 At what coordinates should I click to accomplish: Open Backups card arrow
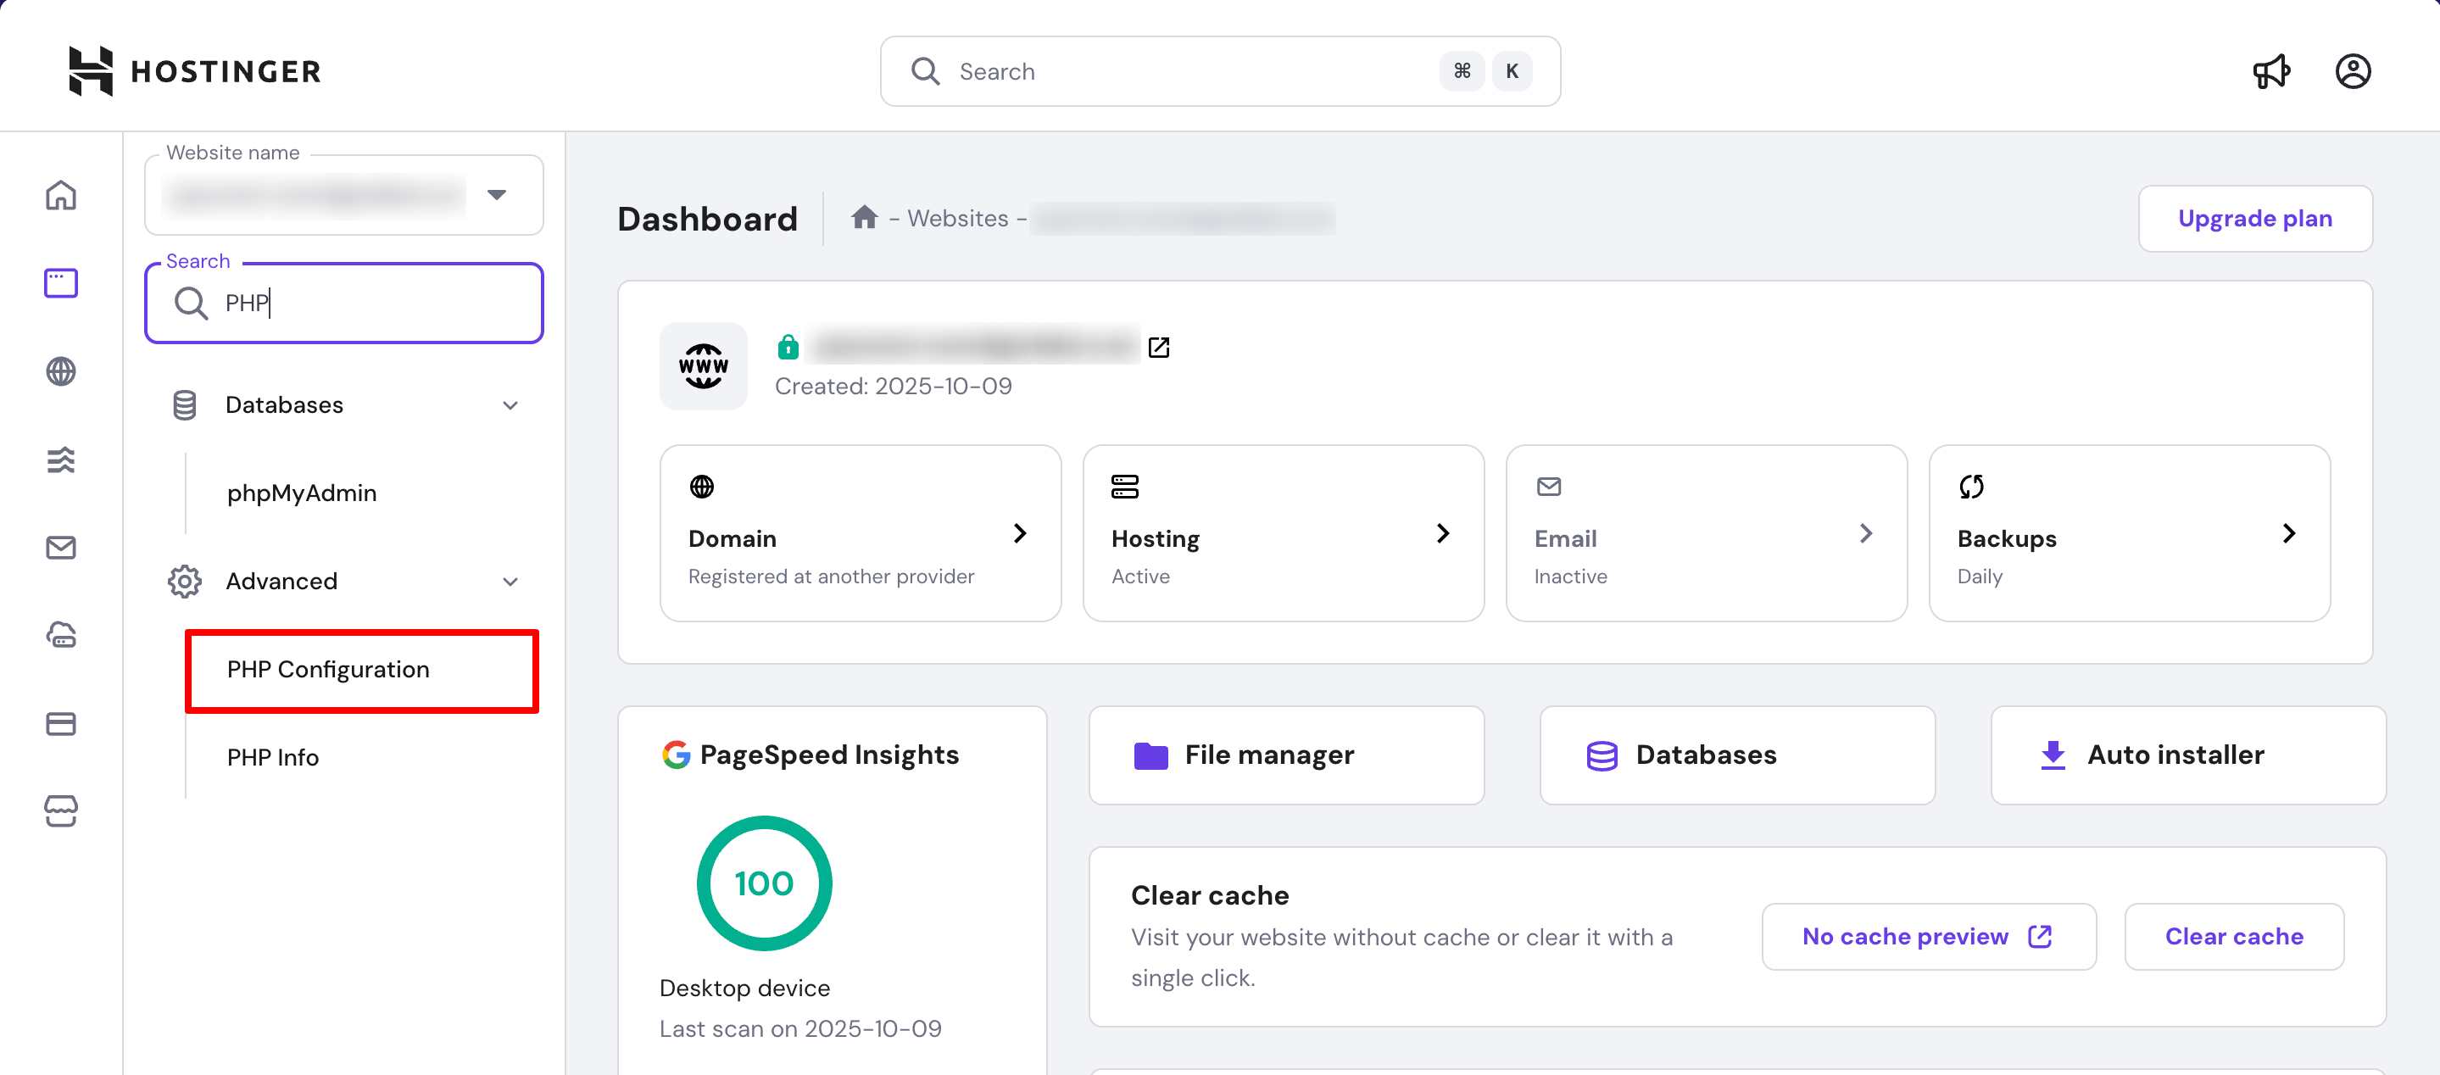tap(2288, 533)
